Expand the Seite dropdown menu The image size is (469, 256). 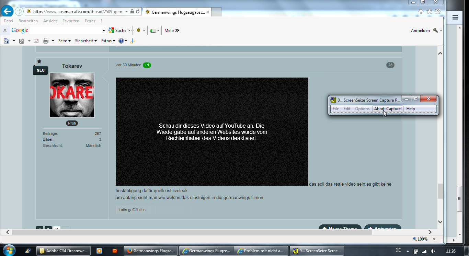pos(64,41)
